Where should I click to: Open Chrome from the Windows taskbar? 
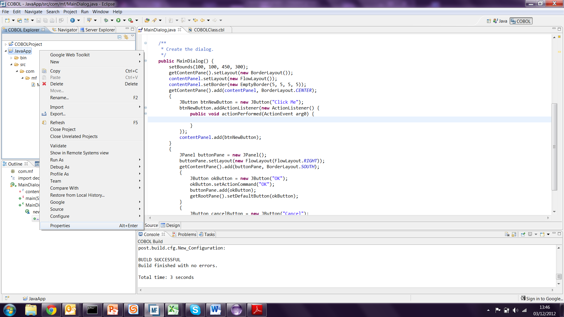click(51, 310)
